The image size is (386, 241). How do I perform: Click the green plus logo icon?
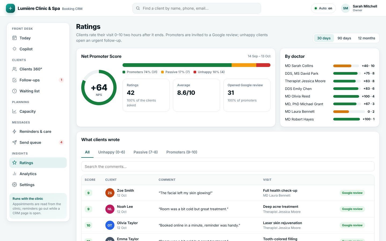point(10,8)
